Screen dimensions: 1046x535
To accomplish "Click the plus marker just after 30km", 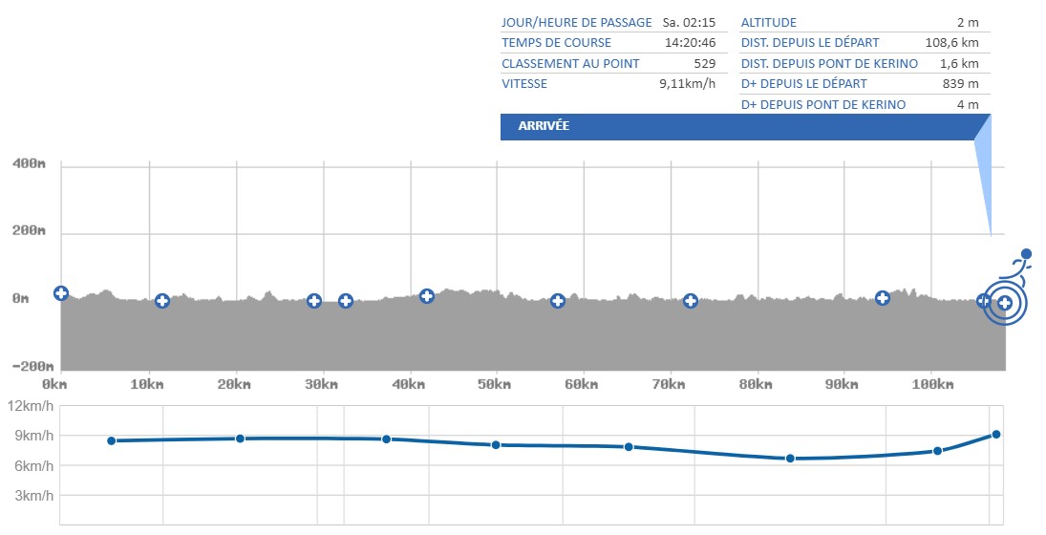I will 346,301.
